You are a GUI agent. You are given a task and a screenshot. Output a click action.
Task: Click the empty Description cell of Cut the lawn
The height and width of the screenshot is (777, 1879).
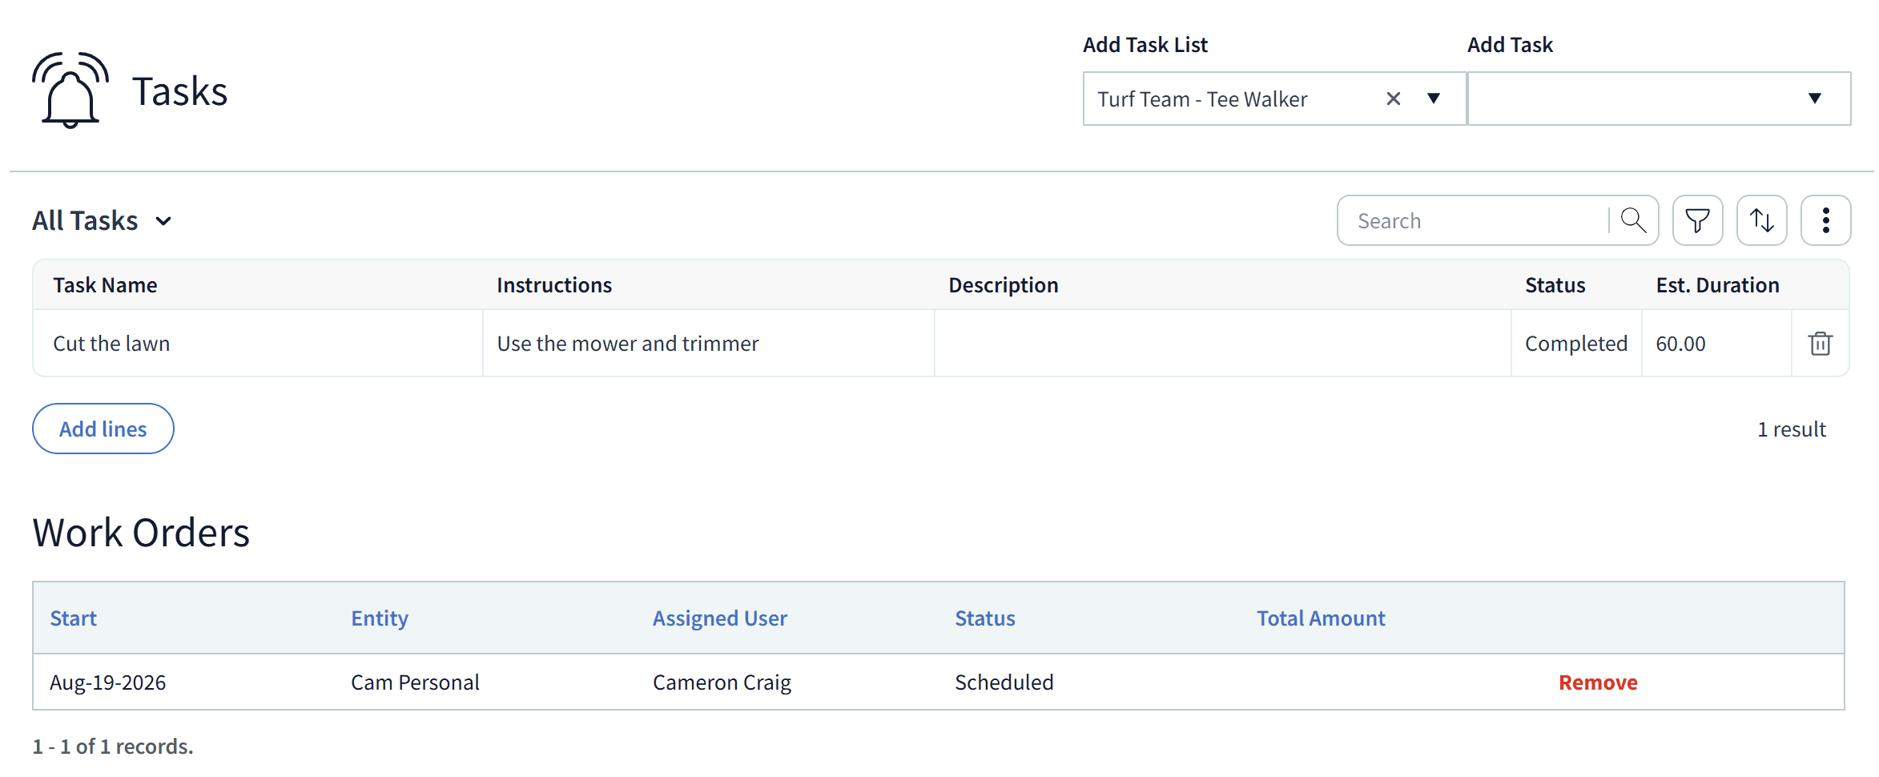pyautogui.click(x=1223, y=344)
